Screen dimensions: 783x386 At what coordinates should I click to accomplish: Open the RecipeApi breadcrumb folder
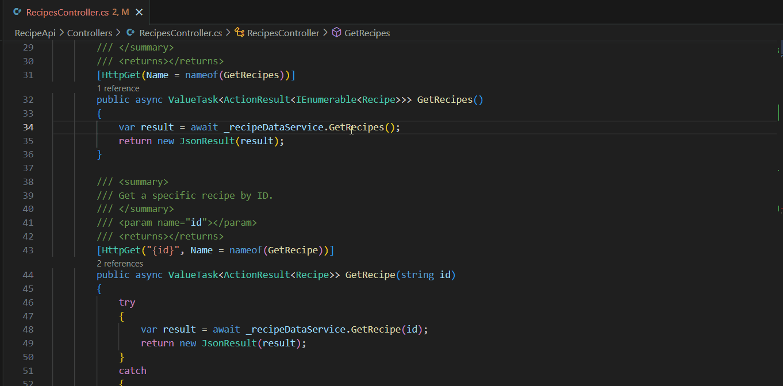[34, 33]
